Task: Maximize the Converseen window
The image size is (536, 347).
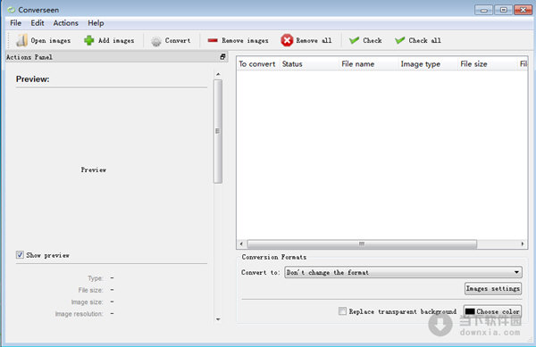Action: click(504, 10)
